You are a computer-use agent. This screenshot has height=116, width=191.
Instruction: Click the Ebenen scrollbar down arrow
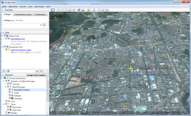click(47, 113)
